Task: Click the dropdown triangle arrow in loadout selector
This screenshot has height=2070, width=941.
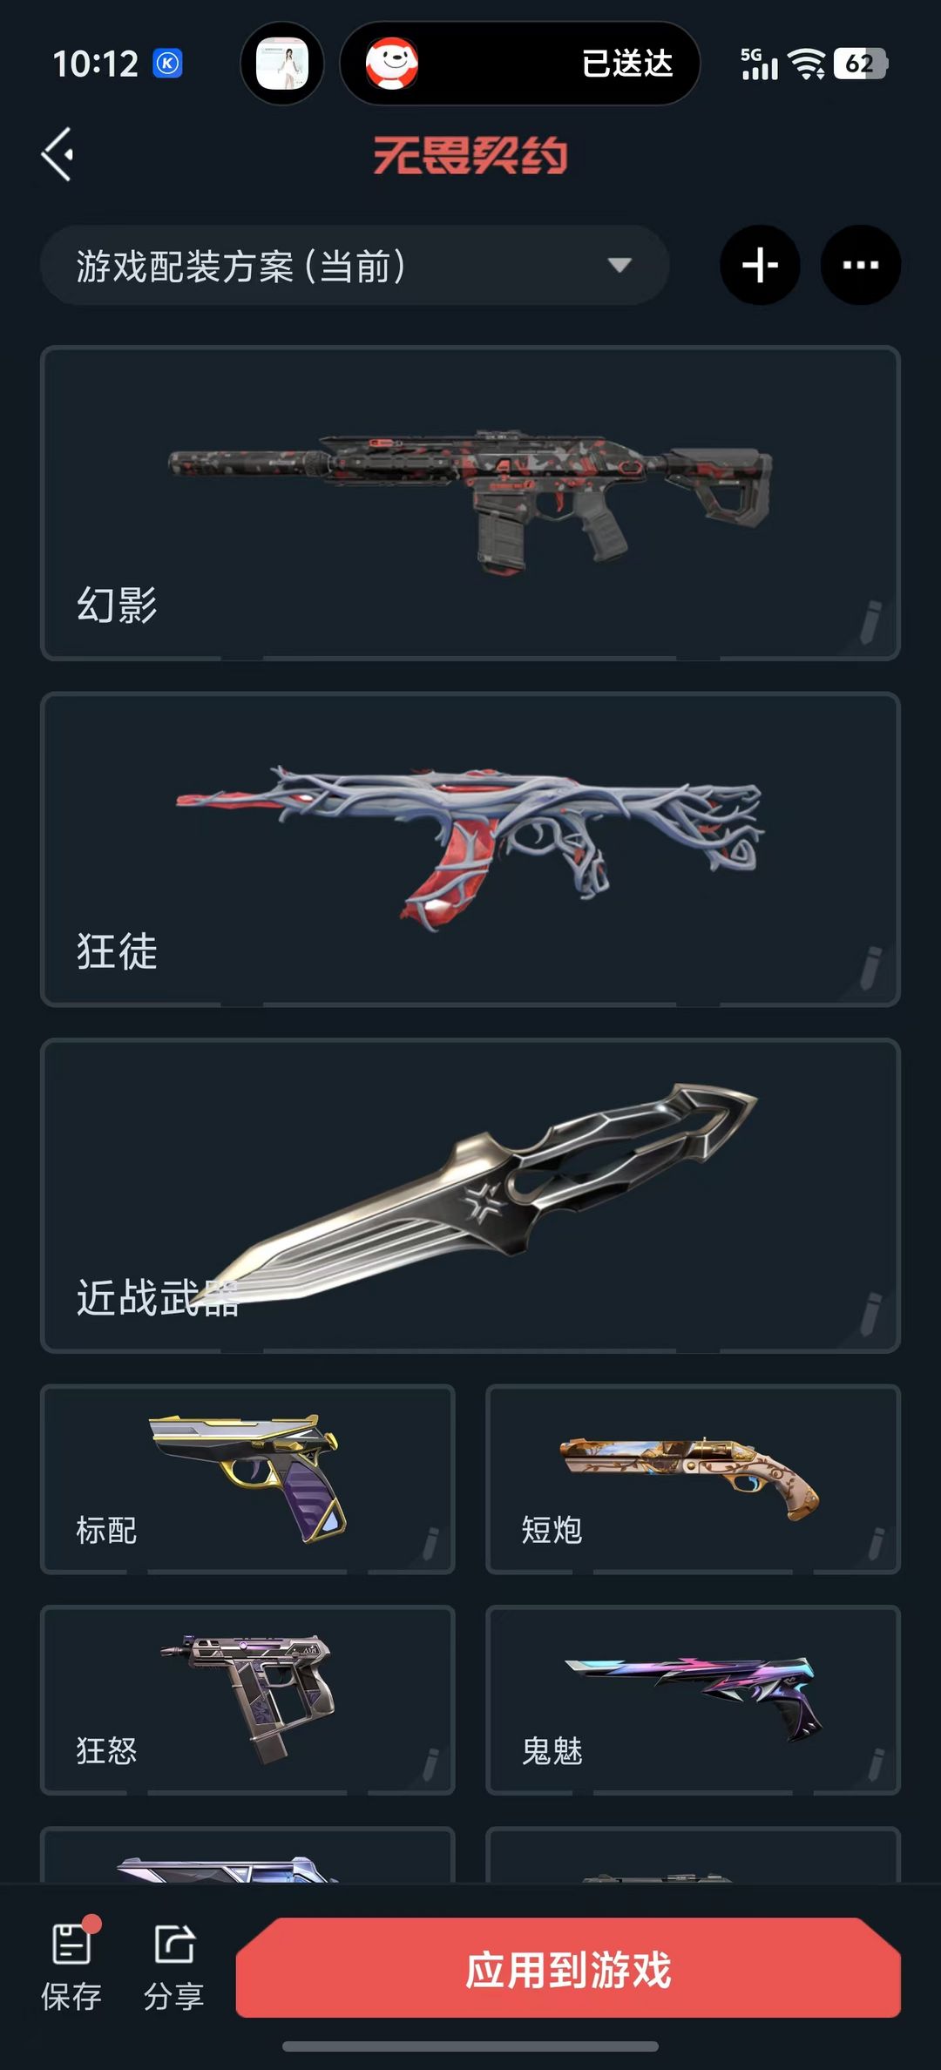Action: (619, 265)
